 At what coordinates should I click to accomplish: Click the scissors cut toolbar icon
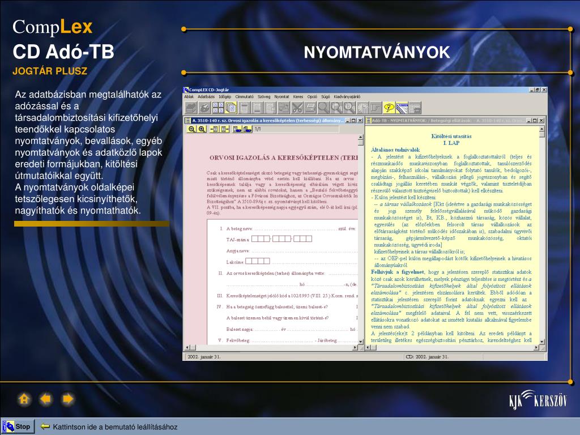297,108
